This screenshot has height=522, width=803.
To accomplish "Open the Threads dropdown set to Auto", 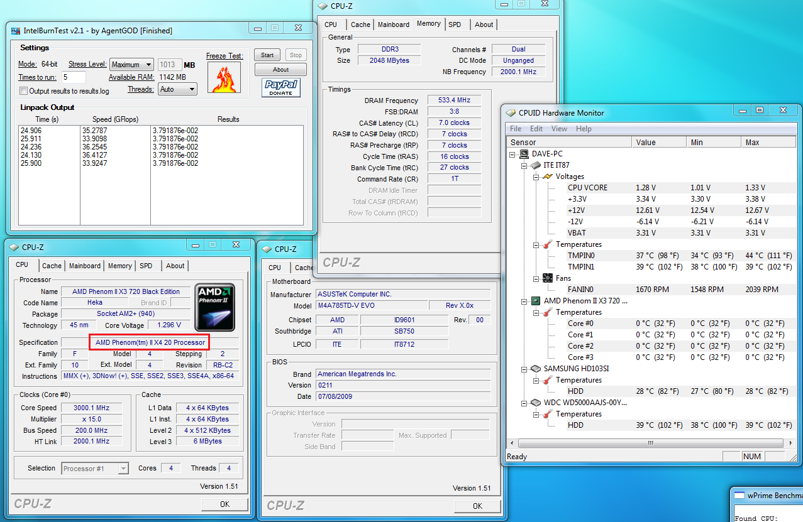I will [x=177, y=89].
